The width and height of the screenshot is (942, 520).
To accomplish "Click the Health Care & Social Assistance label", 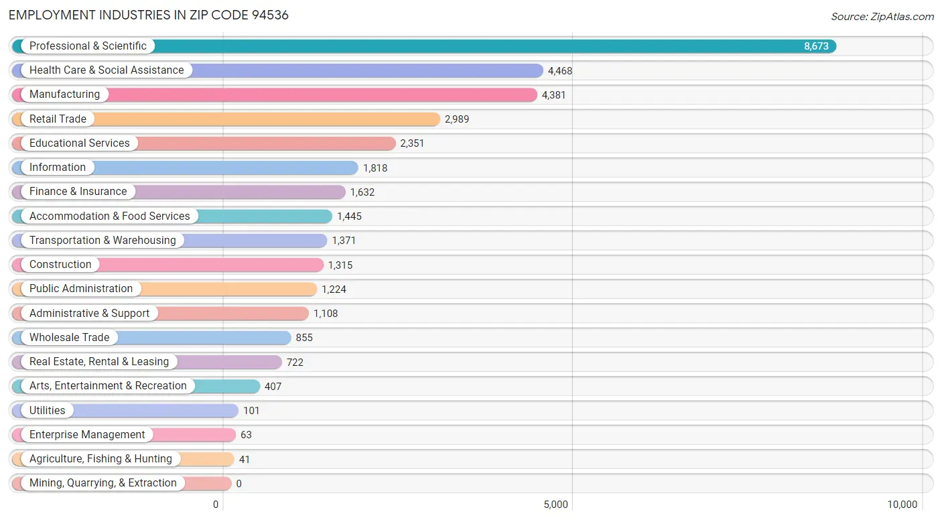I will 107,70.
